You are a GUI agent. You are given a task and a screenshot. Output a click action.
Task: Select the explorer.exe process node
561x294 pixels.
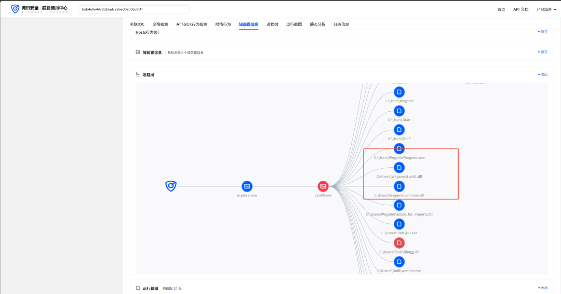pos(247,186)
